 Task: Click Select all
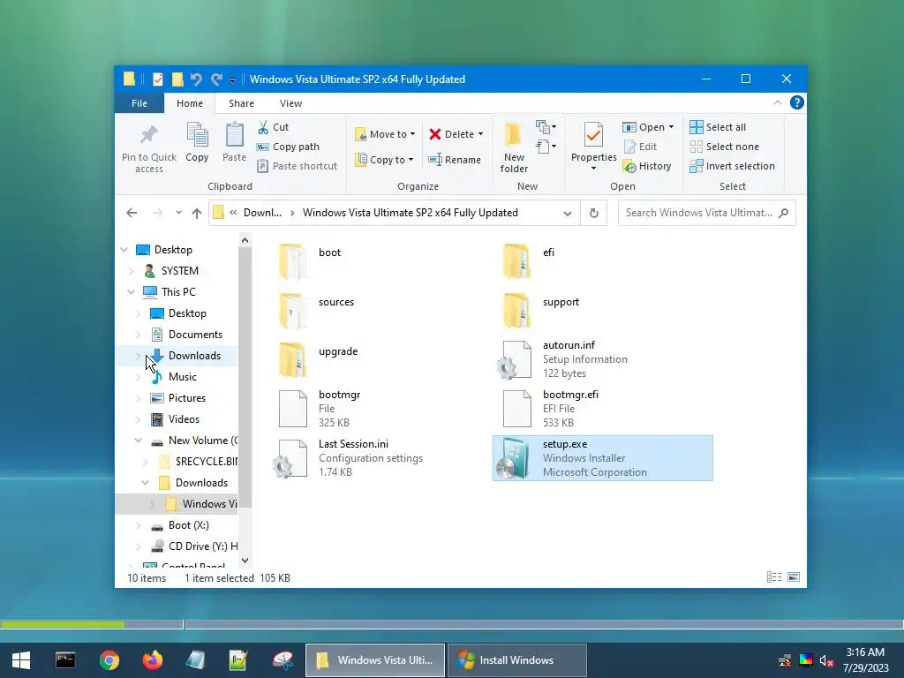718,127
